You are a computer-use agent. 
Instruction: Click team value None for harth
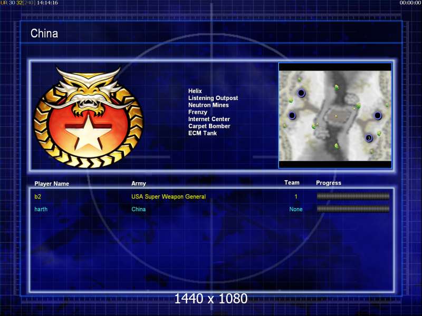click(296, 209)
